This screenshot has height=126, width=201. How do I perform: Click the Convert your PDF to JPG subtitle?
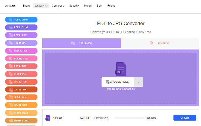pos(121,32)
